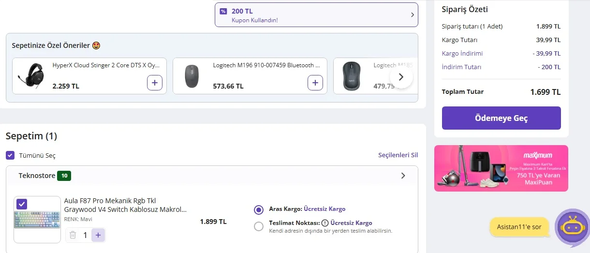Add HyperX Cloud Stinger headset to cart
590x253 pixels.
point(154,83)
